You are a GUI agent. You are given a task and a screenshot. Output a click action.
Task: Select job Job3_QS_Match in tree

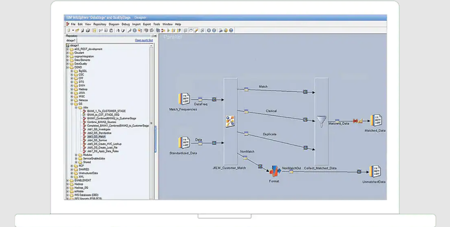pyautogui.click(x=96, y=137)
